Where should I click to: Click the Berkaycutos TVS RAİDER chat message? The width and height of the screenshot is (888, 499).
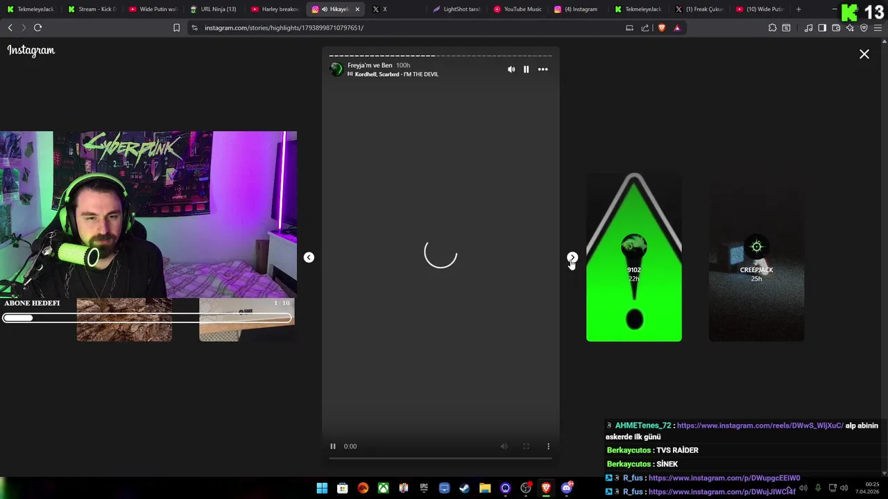(652, 450)
